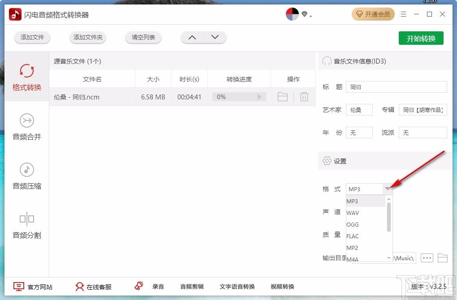Edit the 年份 year field

click(359, 133)
